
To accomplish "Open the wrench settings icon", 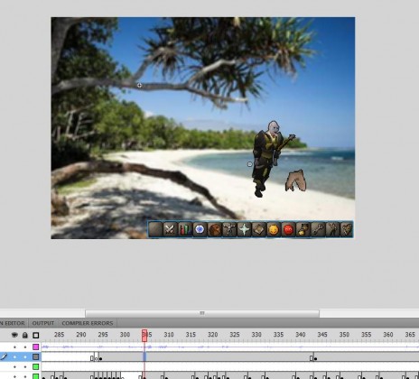I will [x=318, y=230].
